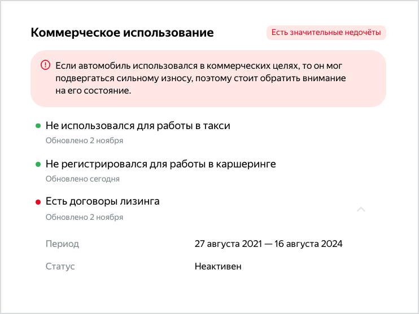The width and height of the screenshot is (419, 314).
Task: Click the 'Период' label
Action: (x=62, y=244)
